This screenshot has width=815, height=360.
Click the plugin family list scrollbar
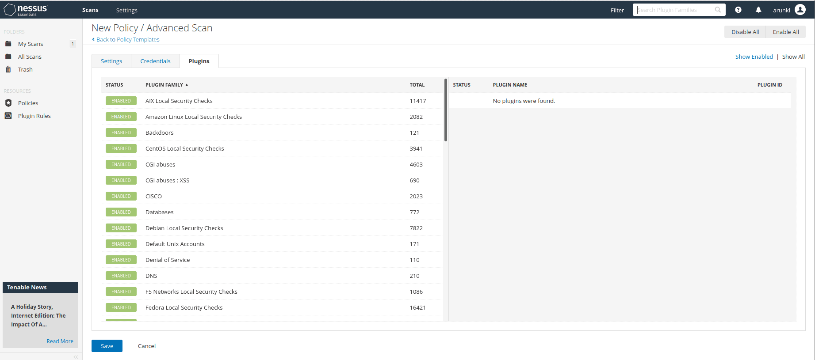point(446,110)
